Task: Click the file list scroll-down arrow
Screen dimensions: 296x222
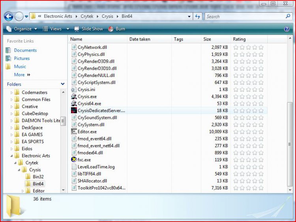Action: click(290, 190)
